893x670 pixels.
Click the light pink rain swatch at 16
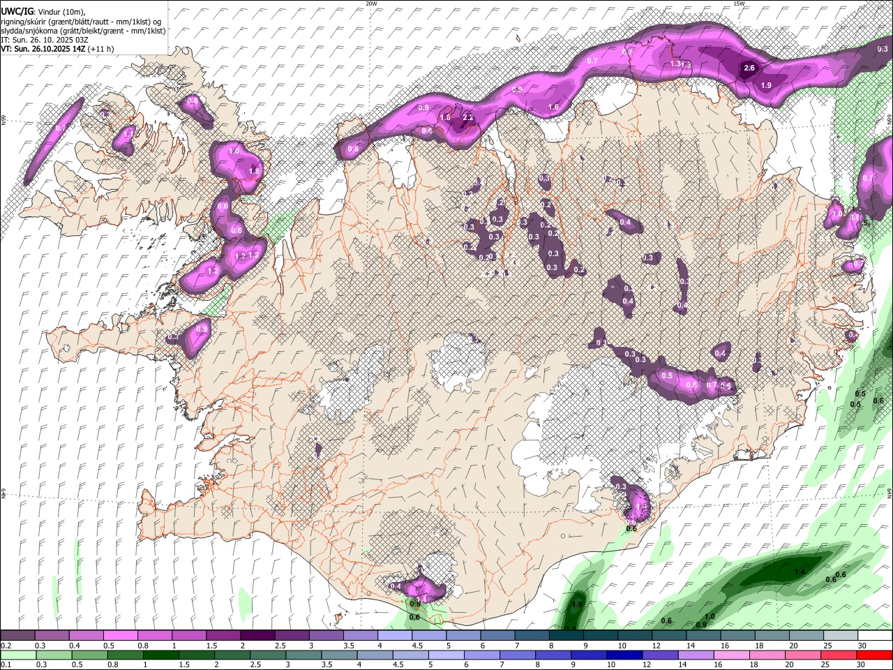[732, 655]
